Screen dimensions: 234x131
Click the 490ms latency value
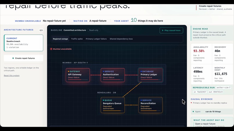click(198, 72)
